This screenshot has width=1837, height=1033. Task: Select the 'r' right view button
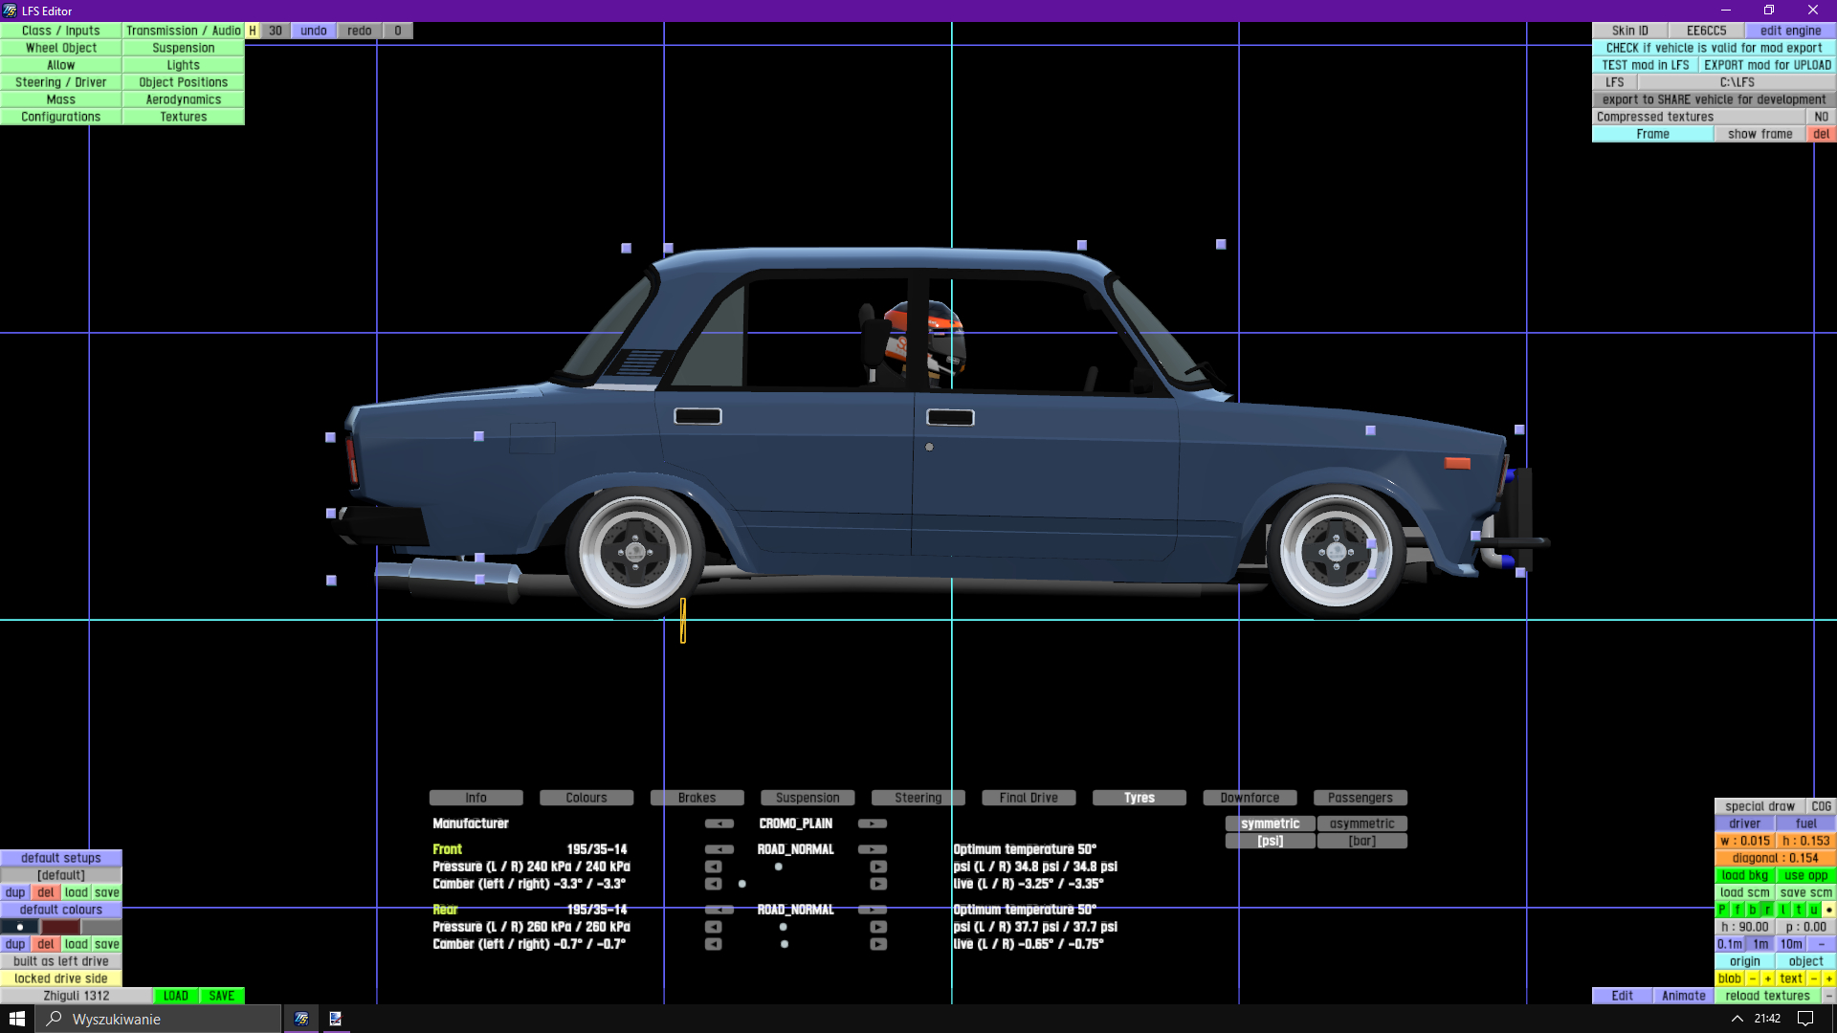pos(1767,910)
